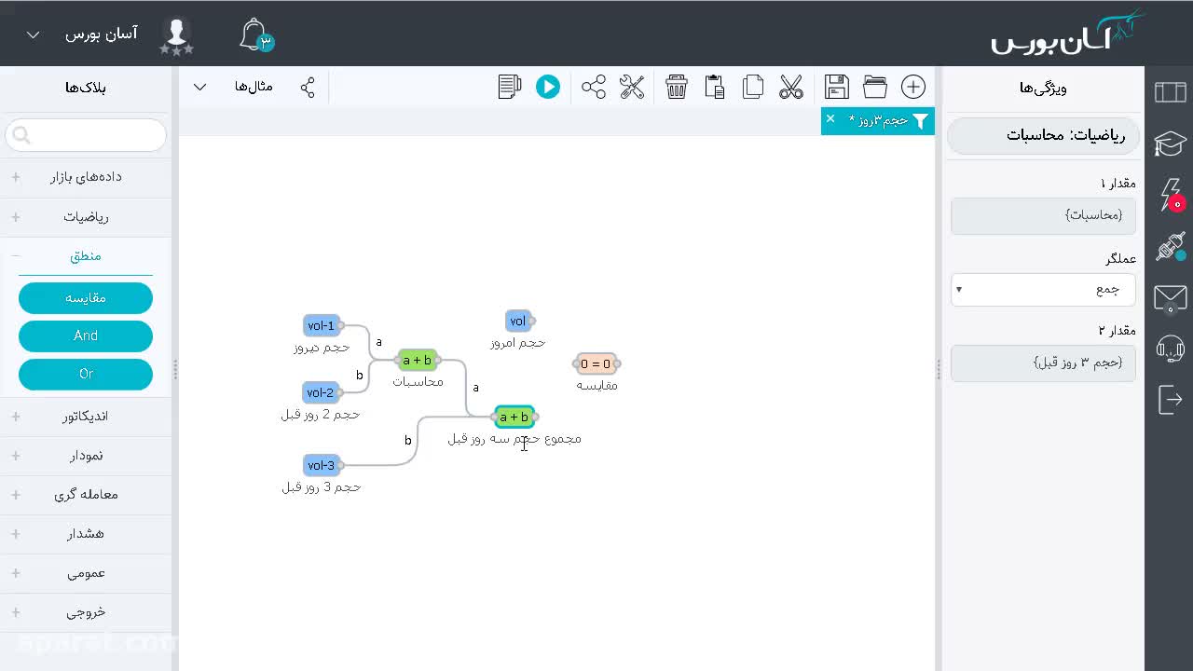Delete selected block with trash icon
The width and height of the screenshot is (1193, 671).
click(x=677, y=87)
